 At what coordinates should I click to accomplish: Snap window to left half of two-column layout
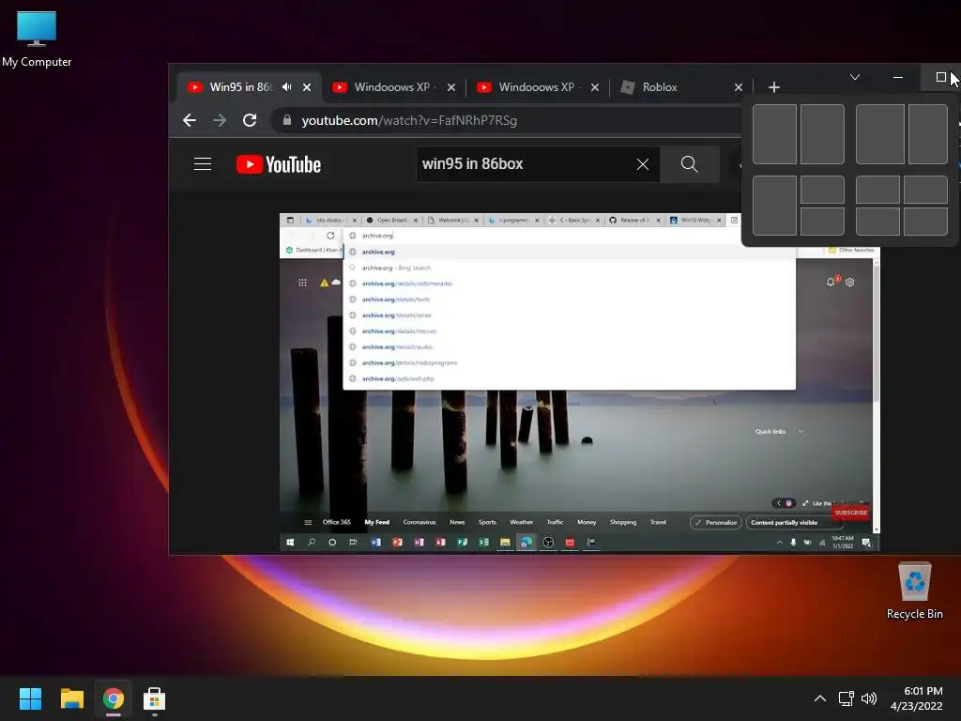tap(774, 134)
